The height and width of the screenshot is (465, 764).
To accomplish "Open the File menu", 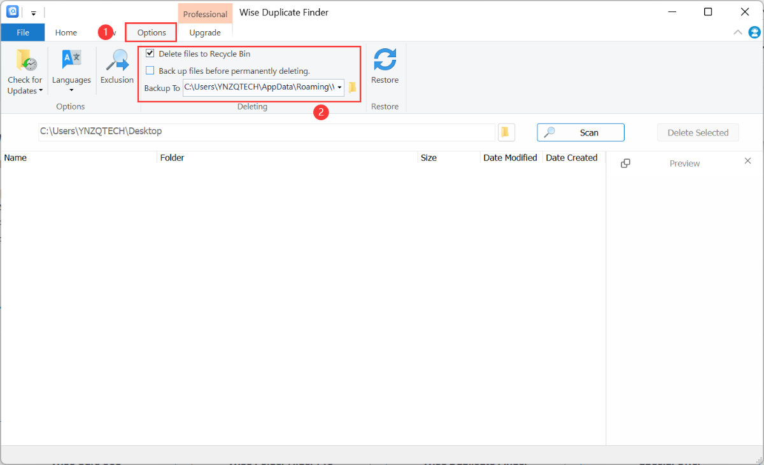I will pyautogui.click(x=23, y=32).
